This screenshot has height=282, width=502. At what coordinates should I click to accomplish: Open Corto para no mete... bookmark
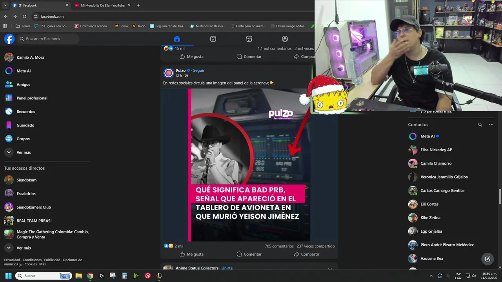[247, 26]
